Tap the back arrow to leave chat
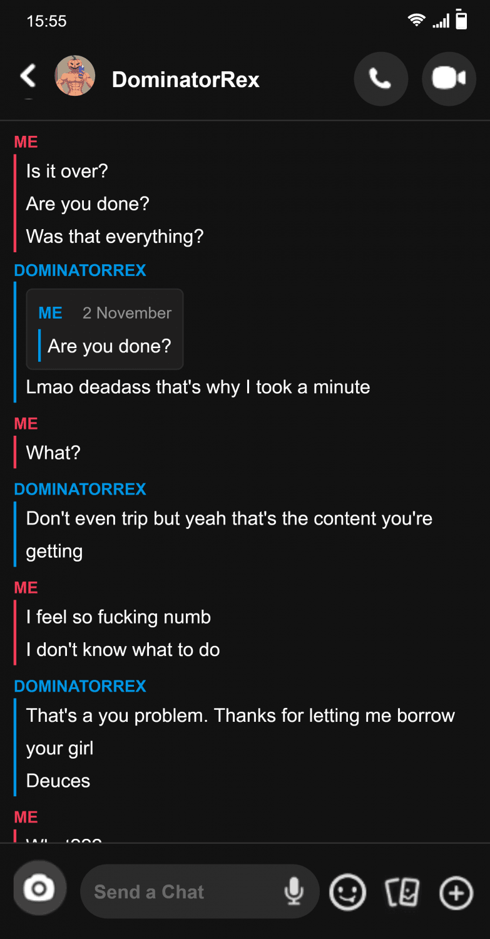Screen dimensions: 490x939 28,77
